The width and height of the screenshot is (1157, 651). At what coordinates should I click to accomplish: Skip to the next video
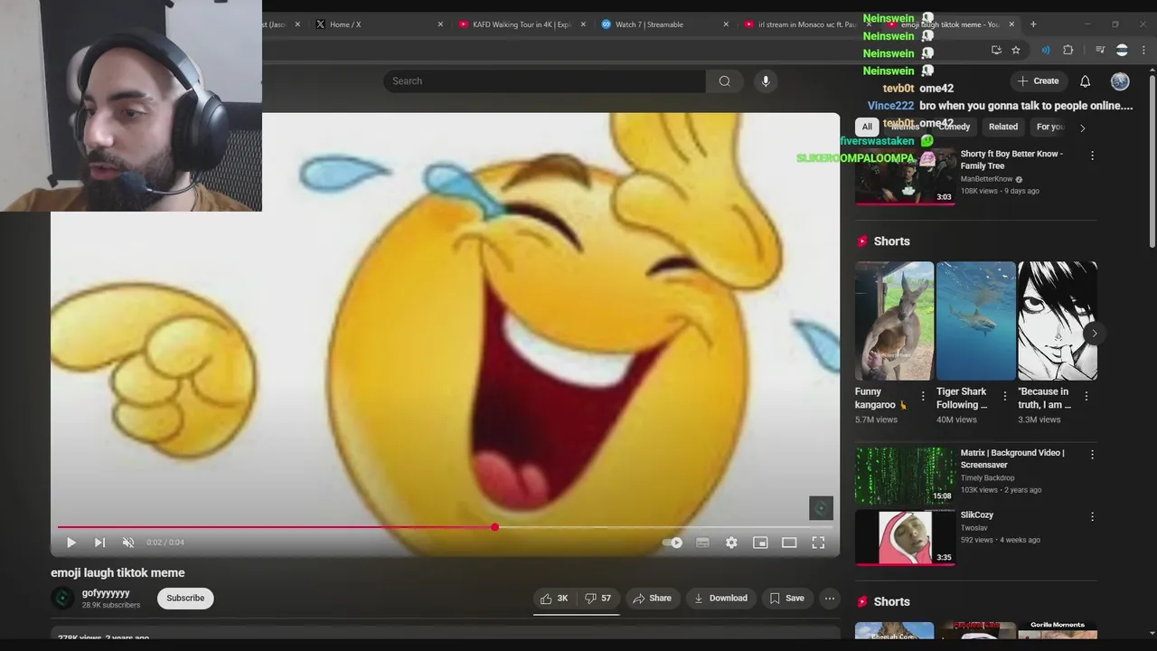[x=99, y=542]
